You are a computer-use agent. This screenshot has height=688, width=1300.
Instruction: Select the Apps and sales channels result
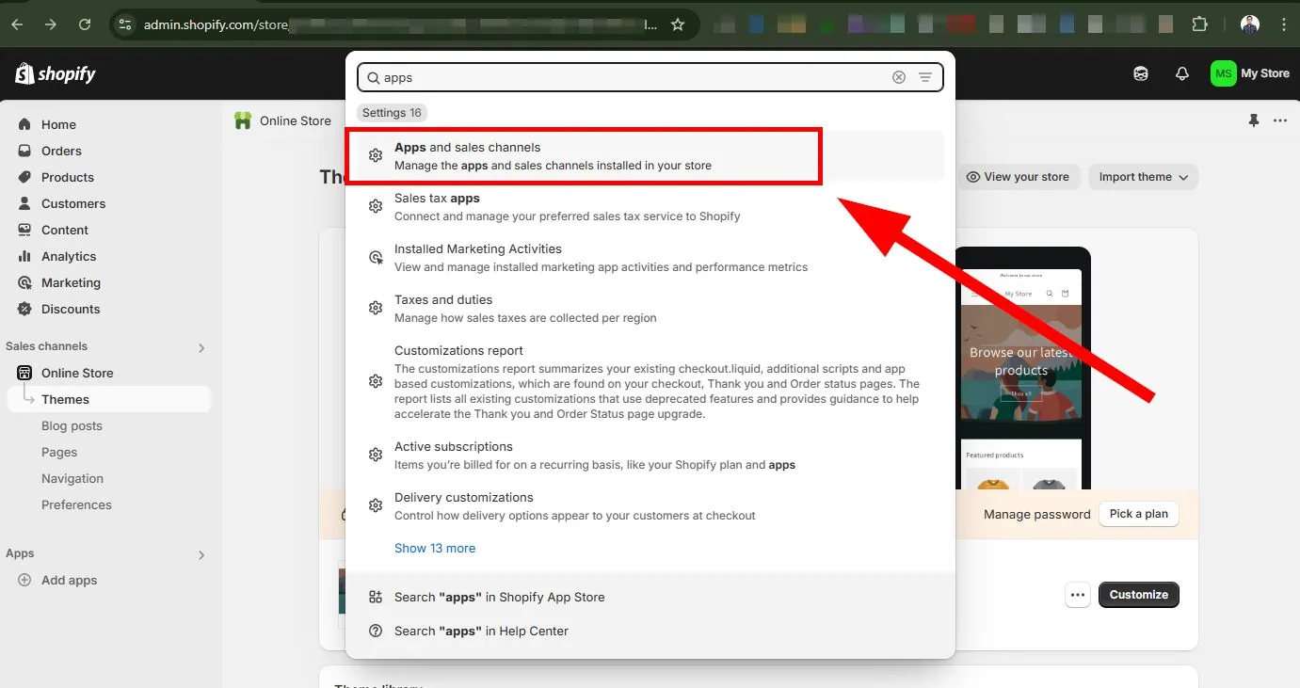pyautogui.click(x=584, y=155)
